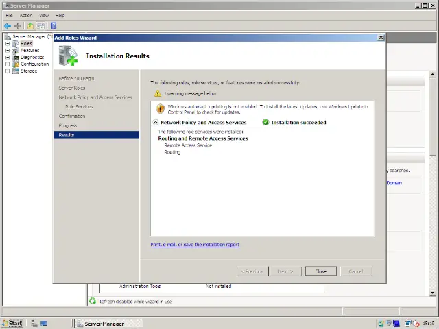The height and width of the screenshot is (329, 439).
Task: Click the Add Roles Wizard X close button
Action: [x=381, y=38]
